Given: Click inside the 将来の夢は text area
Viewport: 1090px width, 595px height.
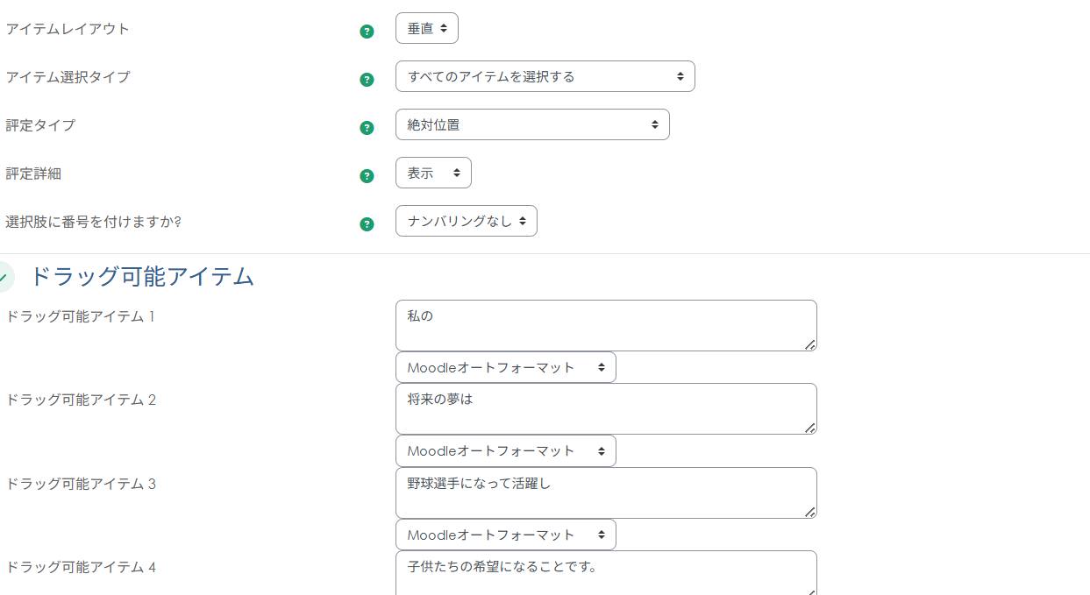Looking at the screenshot, I should coord(605,407).
